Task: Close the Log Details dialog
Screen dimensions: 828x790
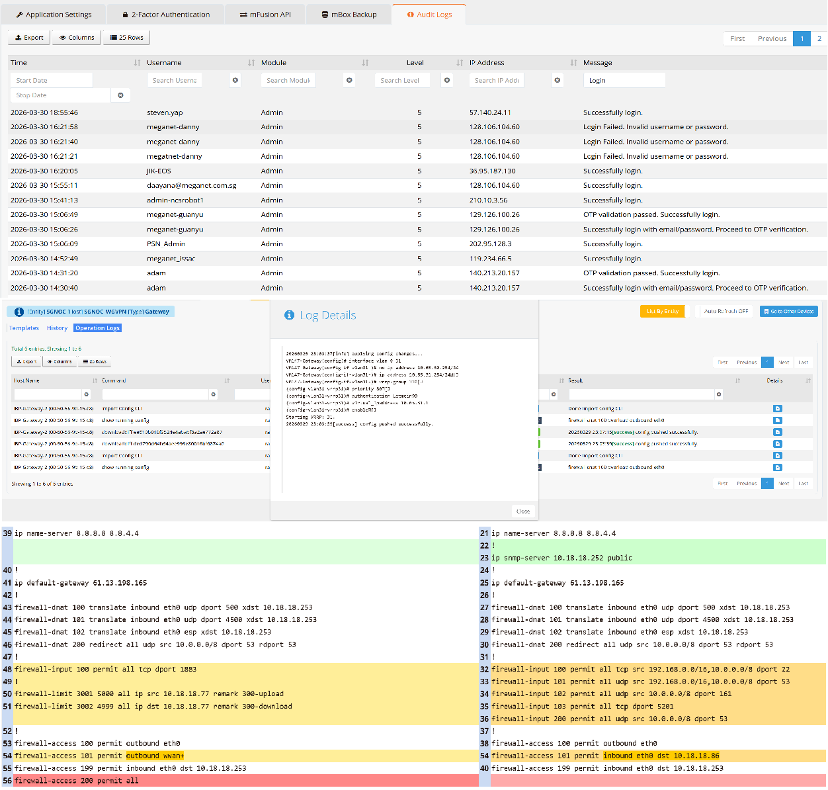Action: tap(523, 511)
